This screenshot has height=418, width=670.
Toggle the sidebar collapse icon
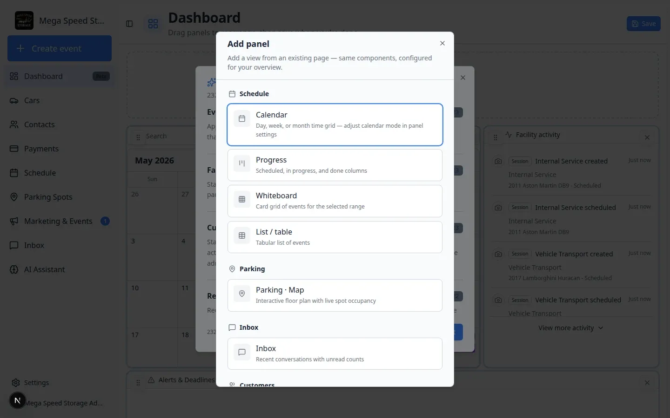(129, 24)
